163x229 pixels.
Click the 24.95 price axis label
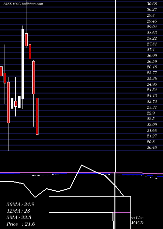point(152,84)
